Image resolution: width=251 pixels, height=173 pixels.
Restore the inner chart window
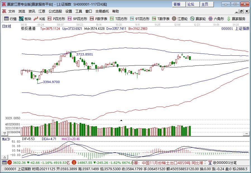tap(242, 11)
